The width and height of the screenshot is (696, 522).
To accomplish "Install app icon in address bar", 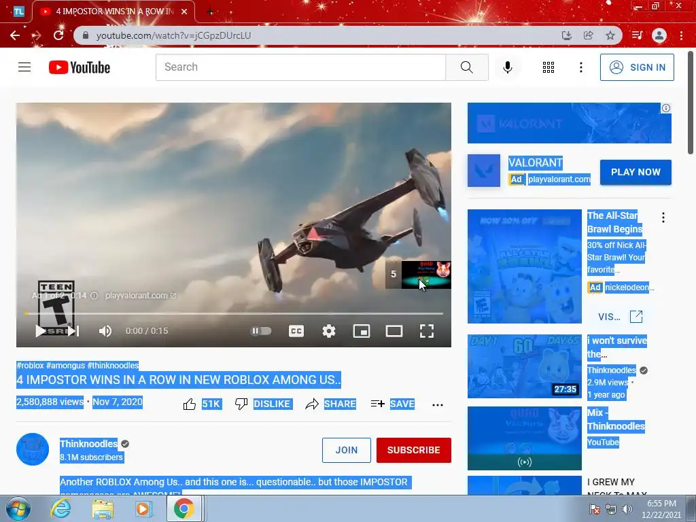I will click(x=566, y=35).
